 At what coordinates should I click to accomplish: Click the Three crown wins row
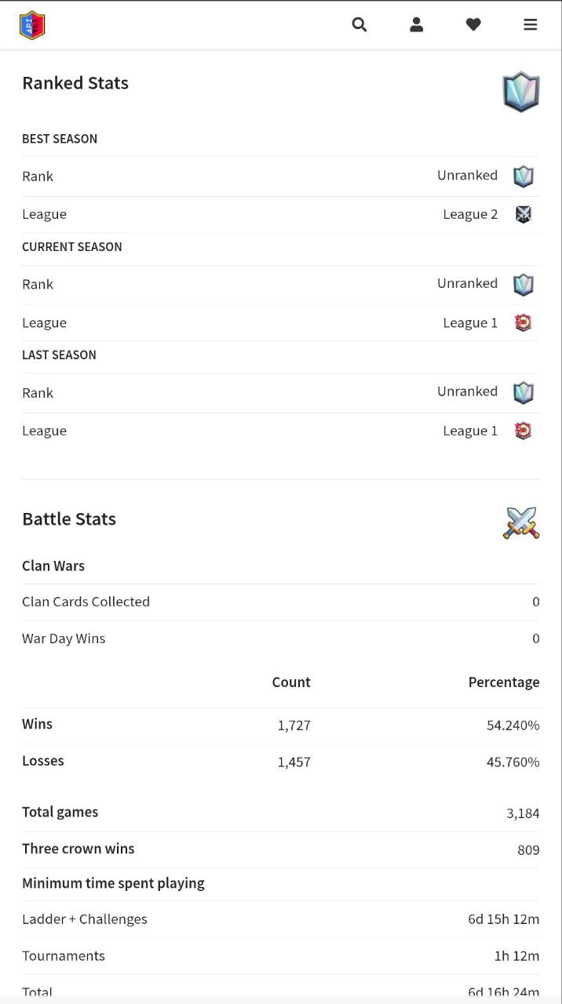(281, 849)
